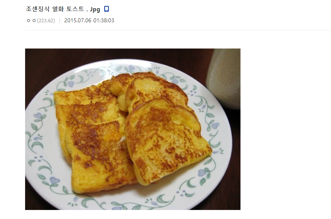
Task: Open the post title ending with '토스트 . Jpg'
Action: (x=63, y=9)
